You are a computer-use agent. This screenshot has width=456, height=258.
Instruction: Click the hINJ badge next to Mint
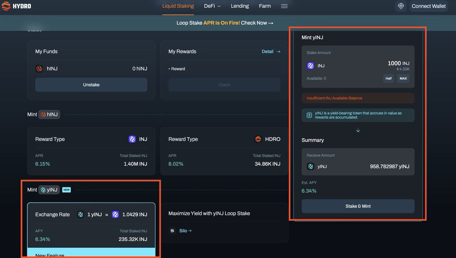49,115
